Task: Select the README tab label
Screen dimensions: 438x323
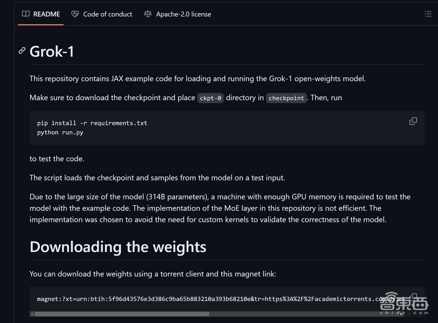Action: pos(46,14)
